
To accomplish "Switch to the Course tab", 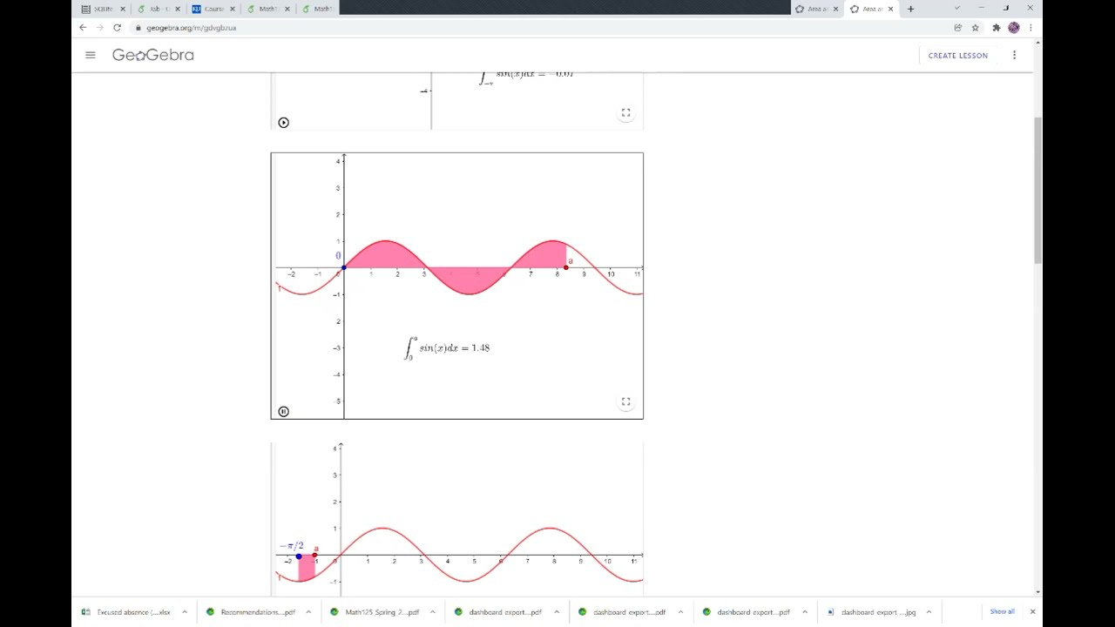I will [x=212, y=9].
